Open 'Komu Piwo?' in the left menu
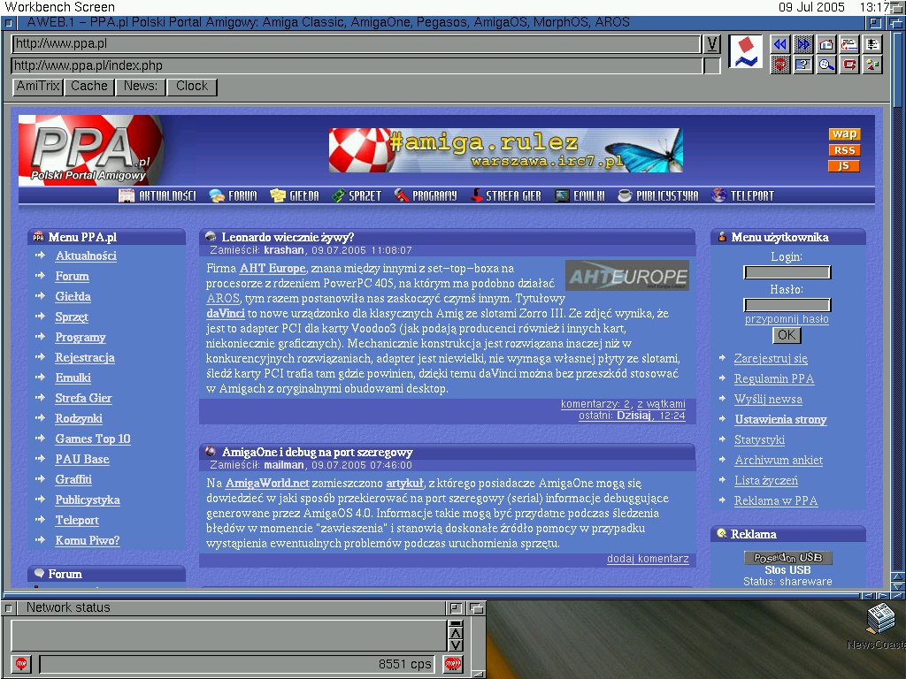 (x=88, y=540)
